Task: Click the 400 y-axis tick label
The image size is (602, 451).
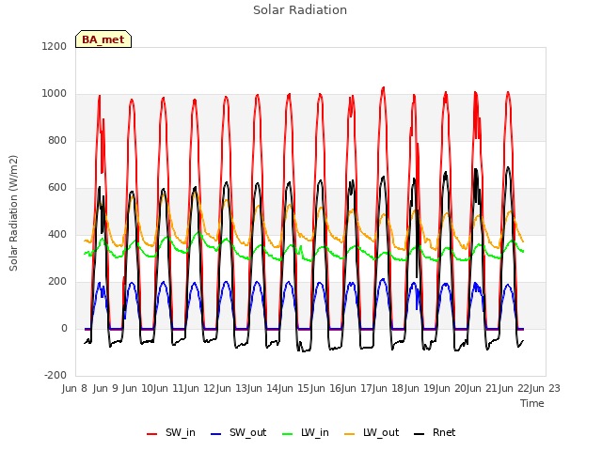Action: tap(57, 234)
